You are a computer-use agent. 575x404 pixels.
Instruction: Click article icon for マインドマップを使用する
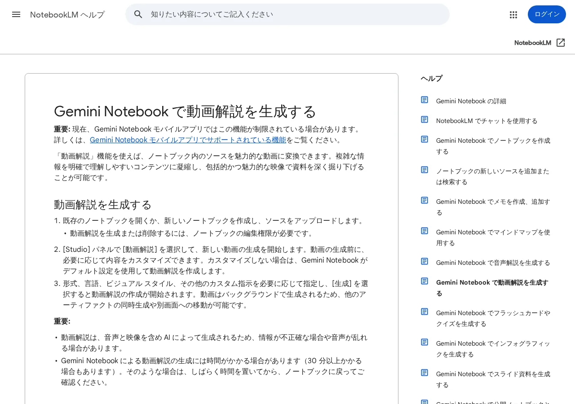tap(425, 231)
